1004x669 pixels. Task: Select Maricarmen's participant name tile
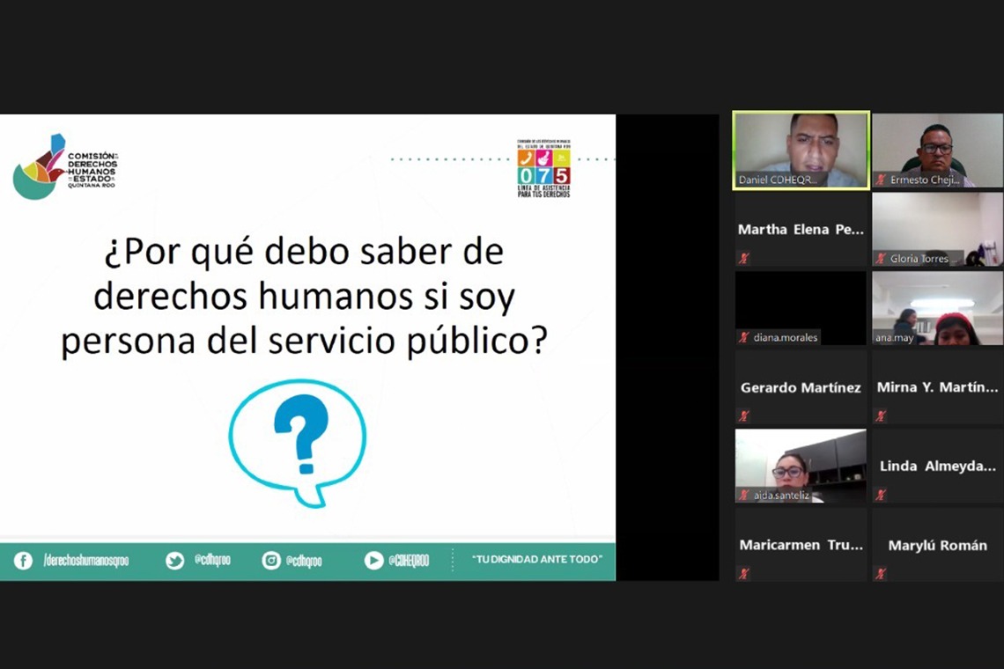[x=801, y=545]
